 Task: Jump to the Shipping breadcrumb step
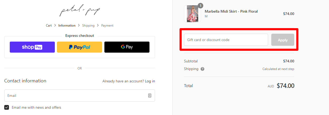(x=88, y=26)
